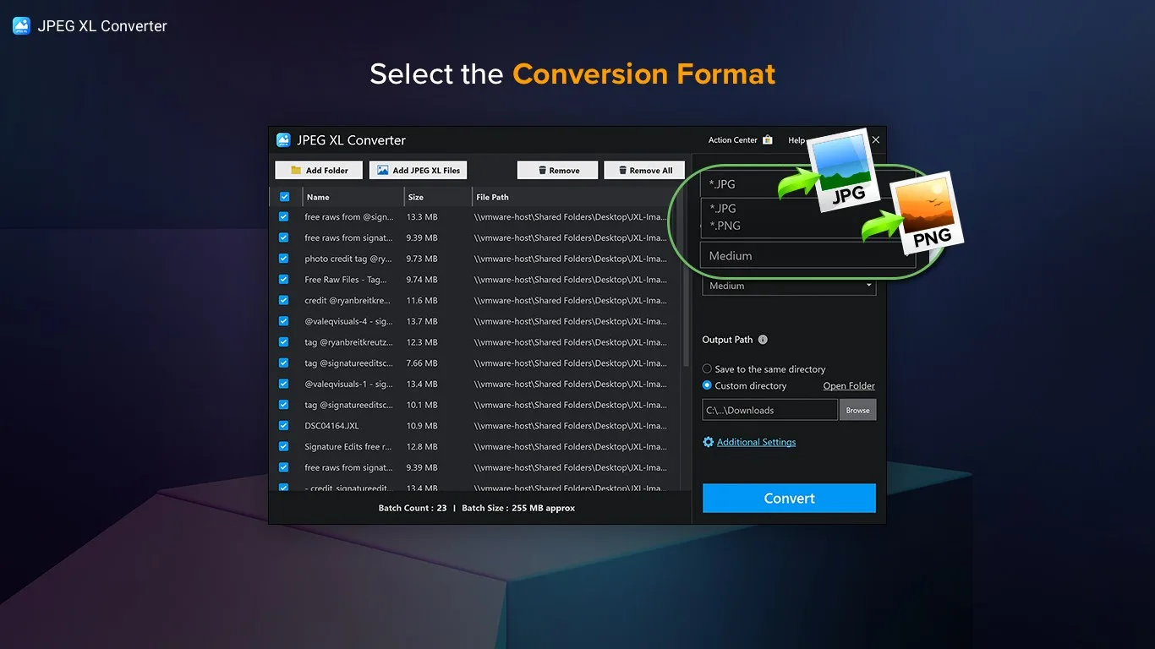Select file name DSC04164.JXL

[x=331, y=426]
